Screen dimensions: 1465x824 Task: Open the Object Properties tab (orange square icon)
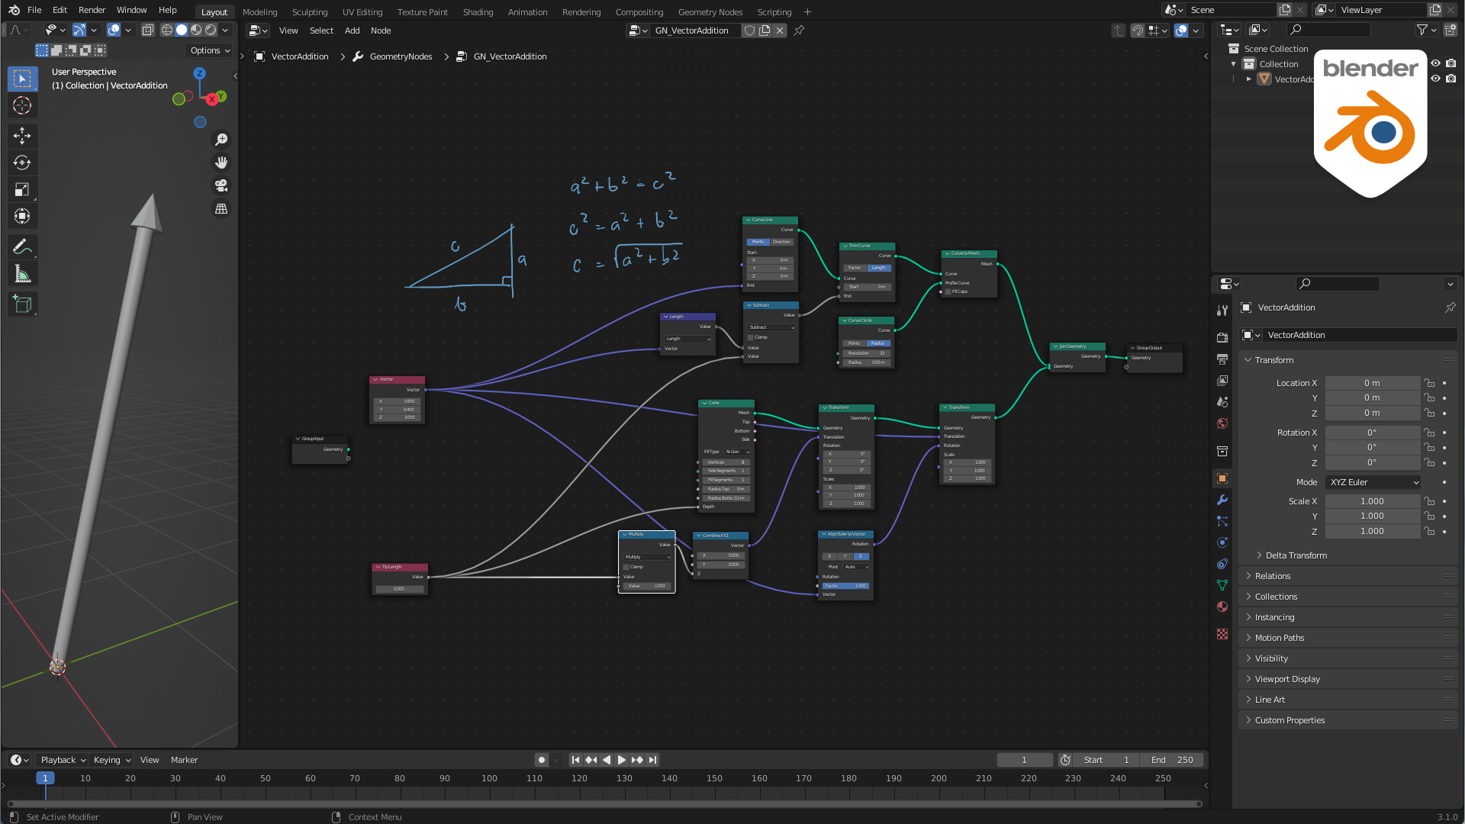(x=1222, y=478)
